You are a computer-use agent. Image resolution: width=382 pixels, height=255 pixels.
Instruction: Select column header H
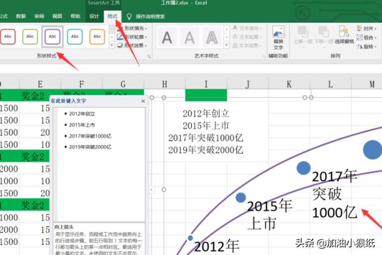[x=165, y=84]
